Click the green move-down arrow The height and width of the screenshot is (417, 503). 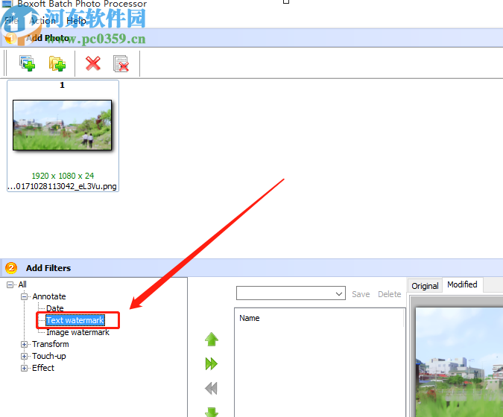point(212,412)
